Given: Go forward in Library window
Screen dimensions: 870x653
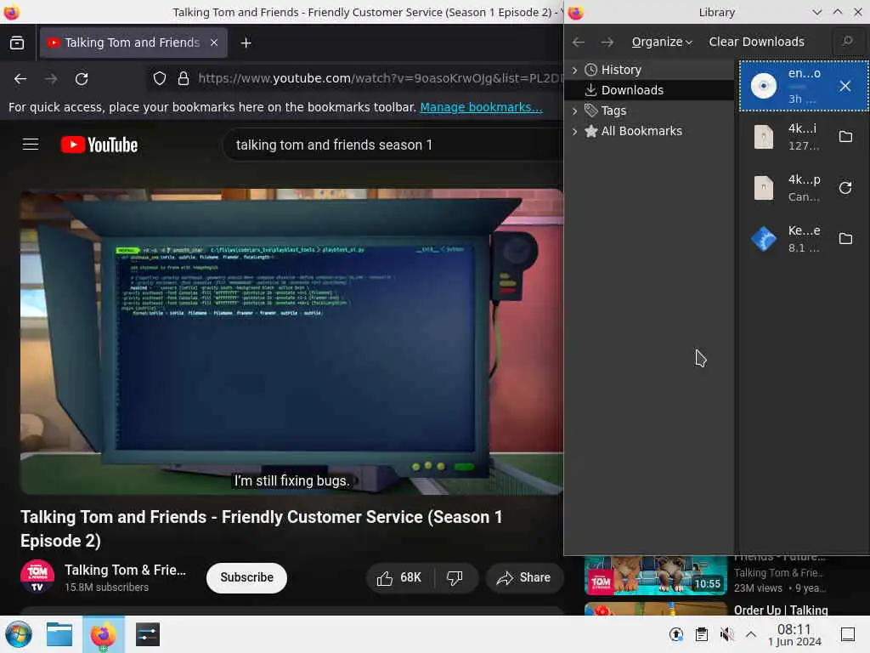Looking at the screenshot, I should coord(607,43).
